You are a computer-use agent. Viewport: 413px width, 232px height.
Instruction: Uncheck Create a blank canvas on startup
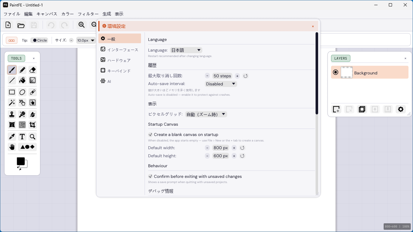click(x=150, y=134)
